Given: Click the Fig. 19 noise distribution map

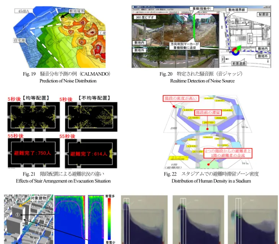Looking at the screenshot, I should 59,37.
